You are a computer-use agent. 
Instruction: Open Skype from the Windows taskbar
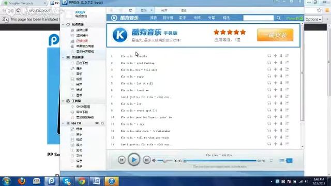tap(67, 181)
